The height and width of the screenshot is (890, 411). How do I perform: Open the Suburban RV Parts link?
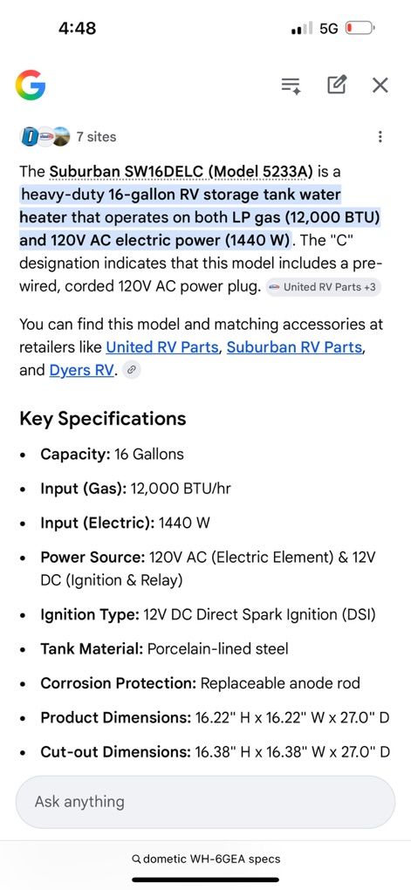pos(294,346)
